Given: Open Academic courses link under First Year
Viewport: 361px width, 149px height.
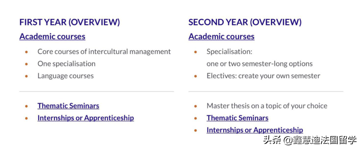Looking at the screenshot, I should point(52,36).
